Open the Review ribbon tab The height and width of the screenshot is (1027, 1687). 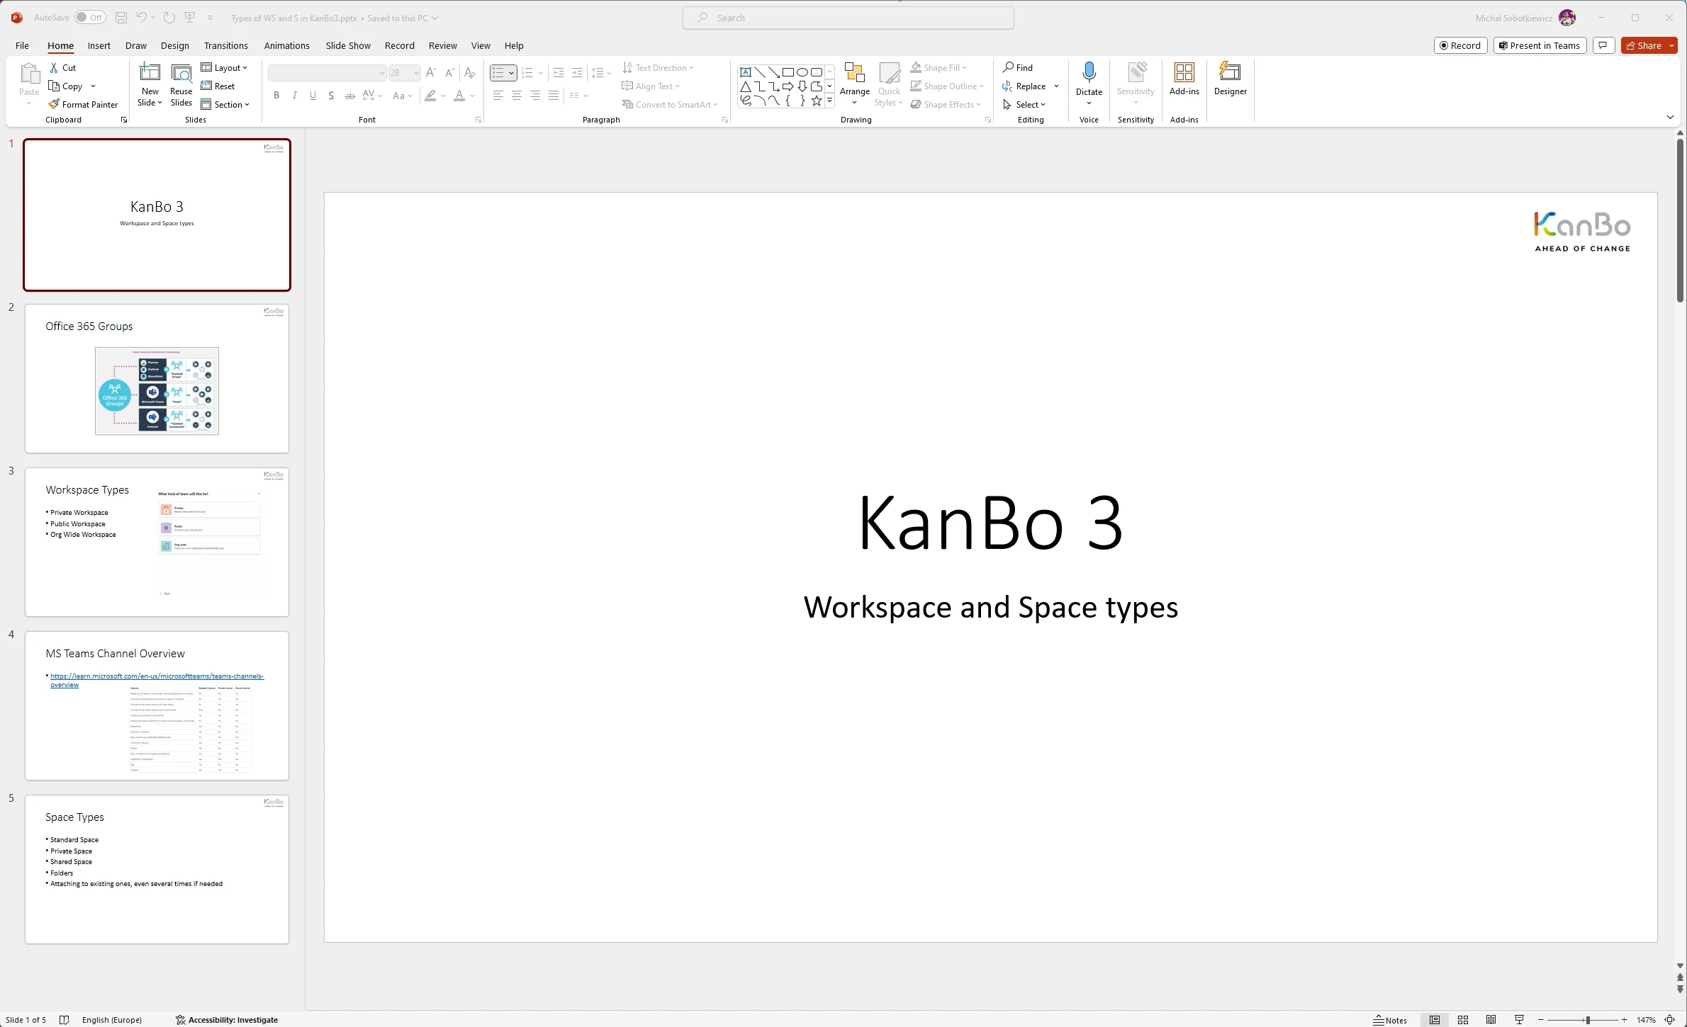[442, 45]
